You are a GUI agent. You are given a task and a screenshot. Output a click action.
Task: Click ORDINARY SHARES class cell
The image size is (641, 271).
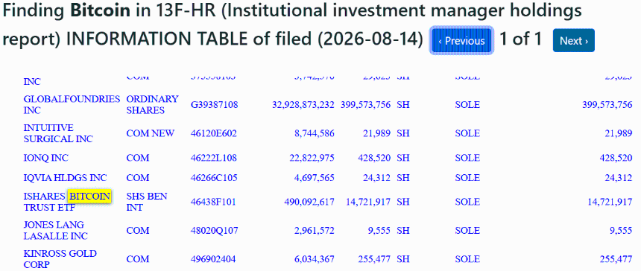(x=153, y=105)
